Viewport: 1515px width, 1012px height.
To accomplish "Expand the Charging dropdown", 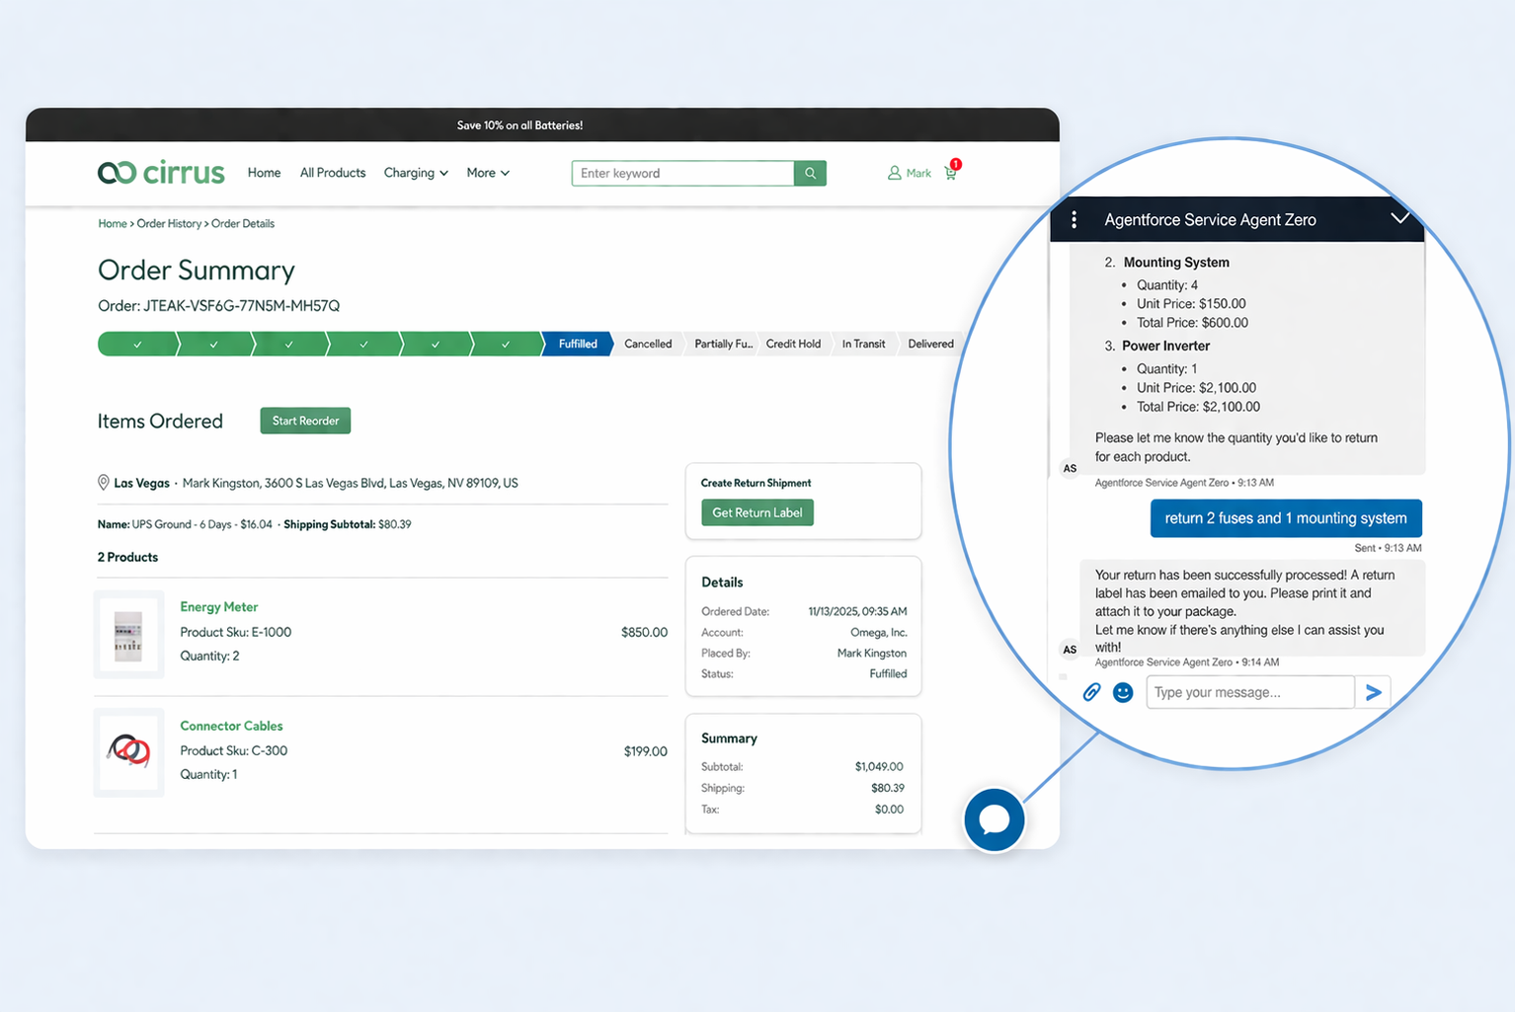I will pos(415,173).
